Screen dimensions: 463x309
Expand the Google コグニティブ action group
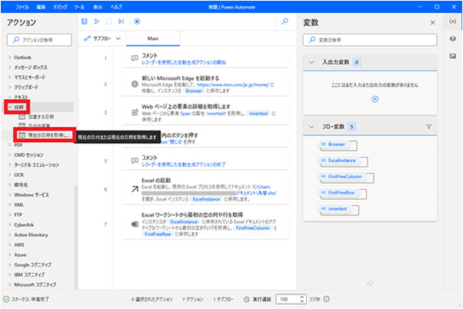tap(10, 264)
